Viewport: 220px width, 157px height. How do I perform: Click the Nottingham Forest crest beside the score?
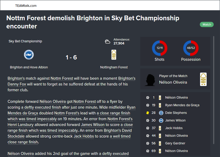[x=114, y=55]
